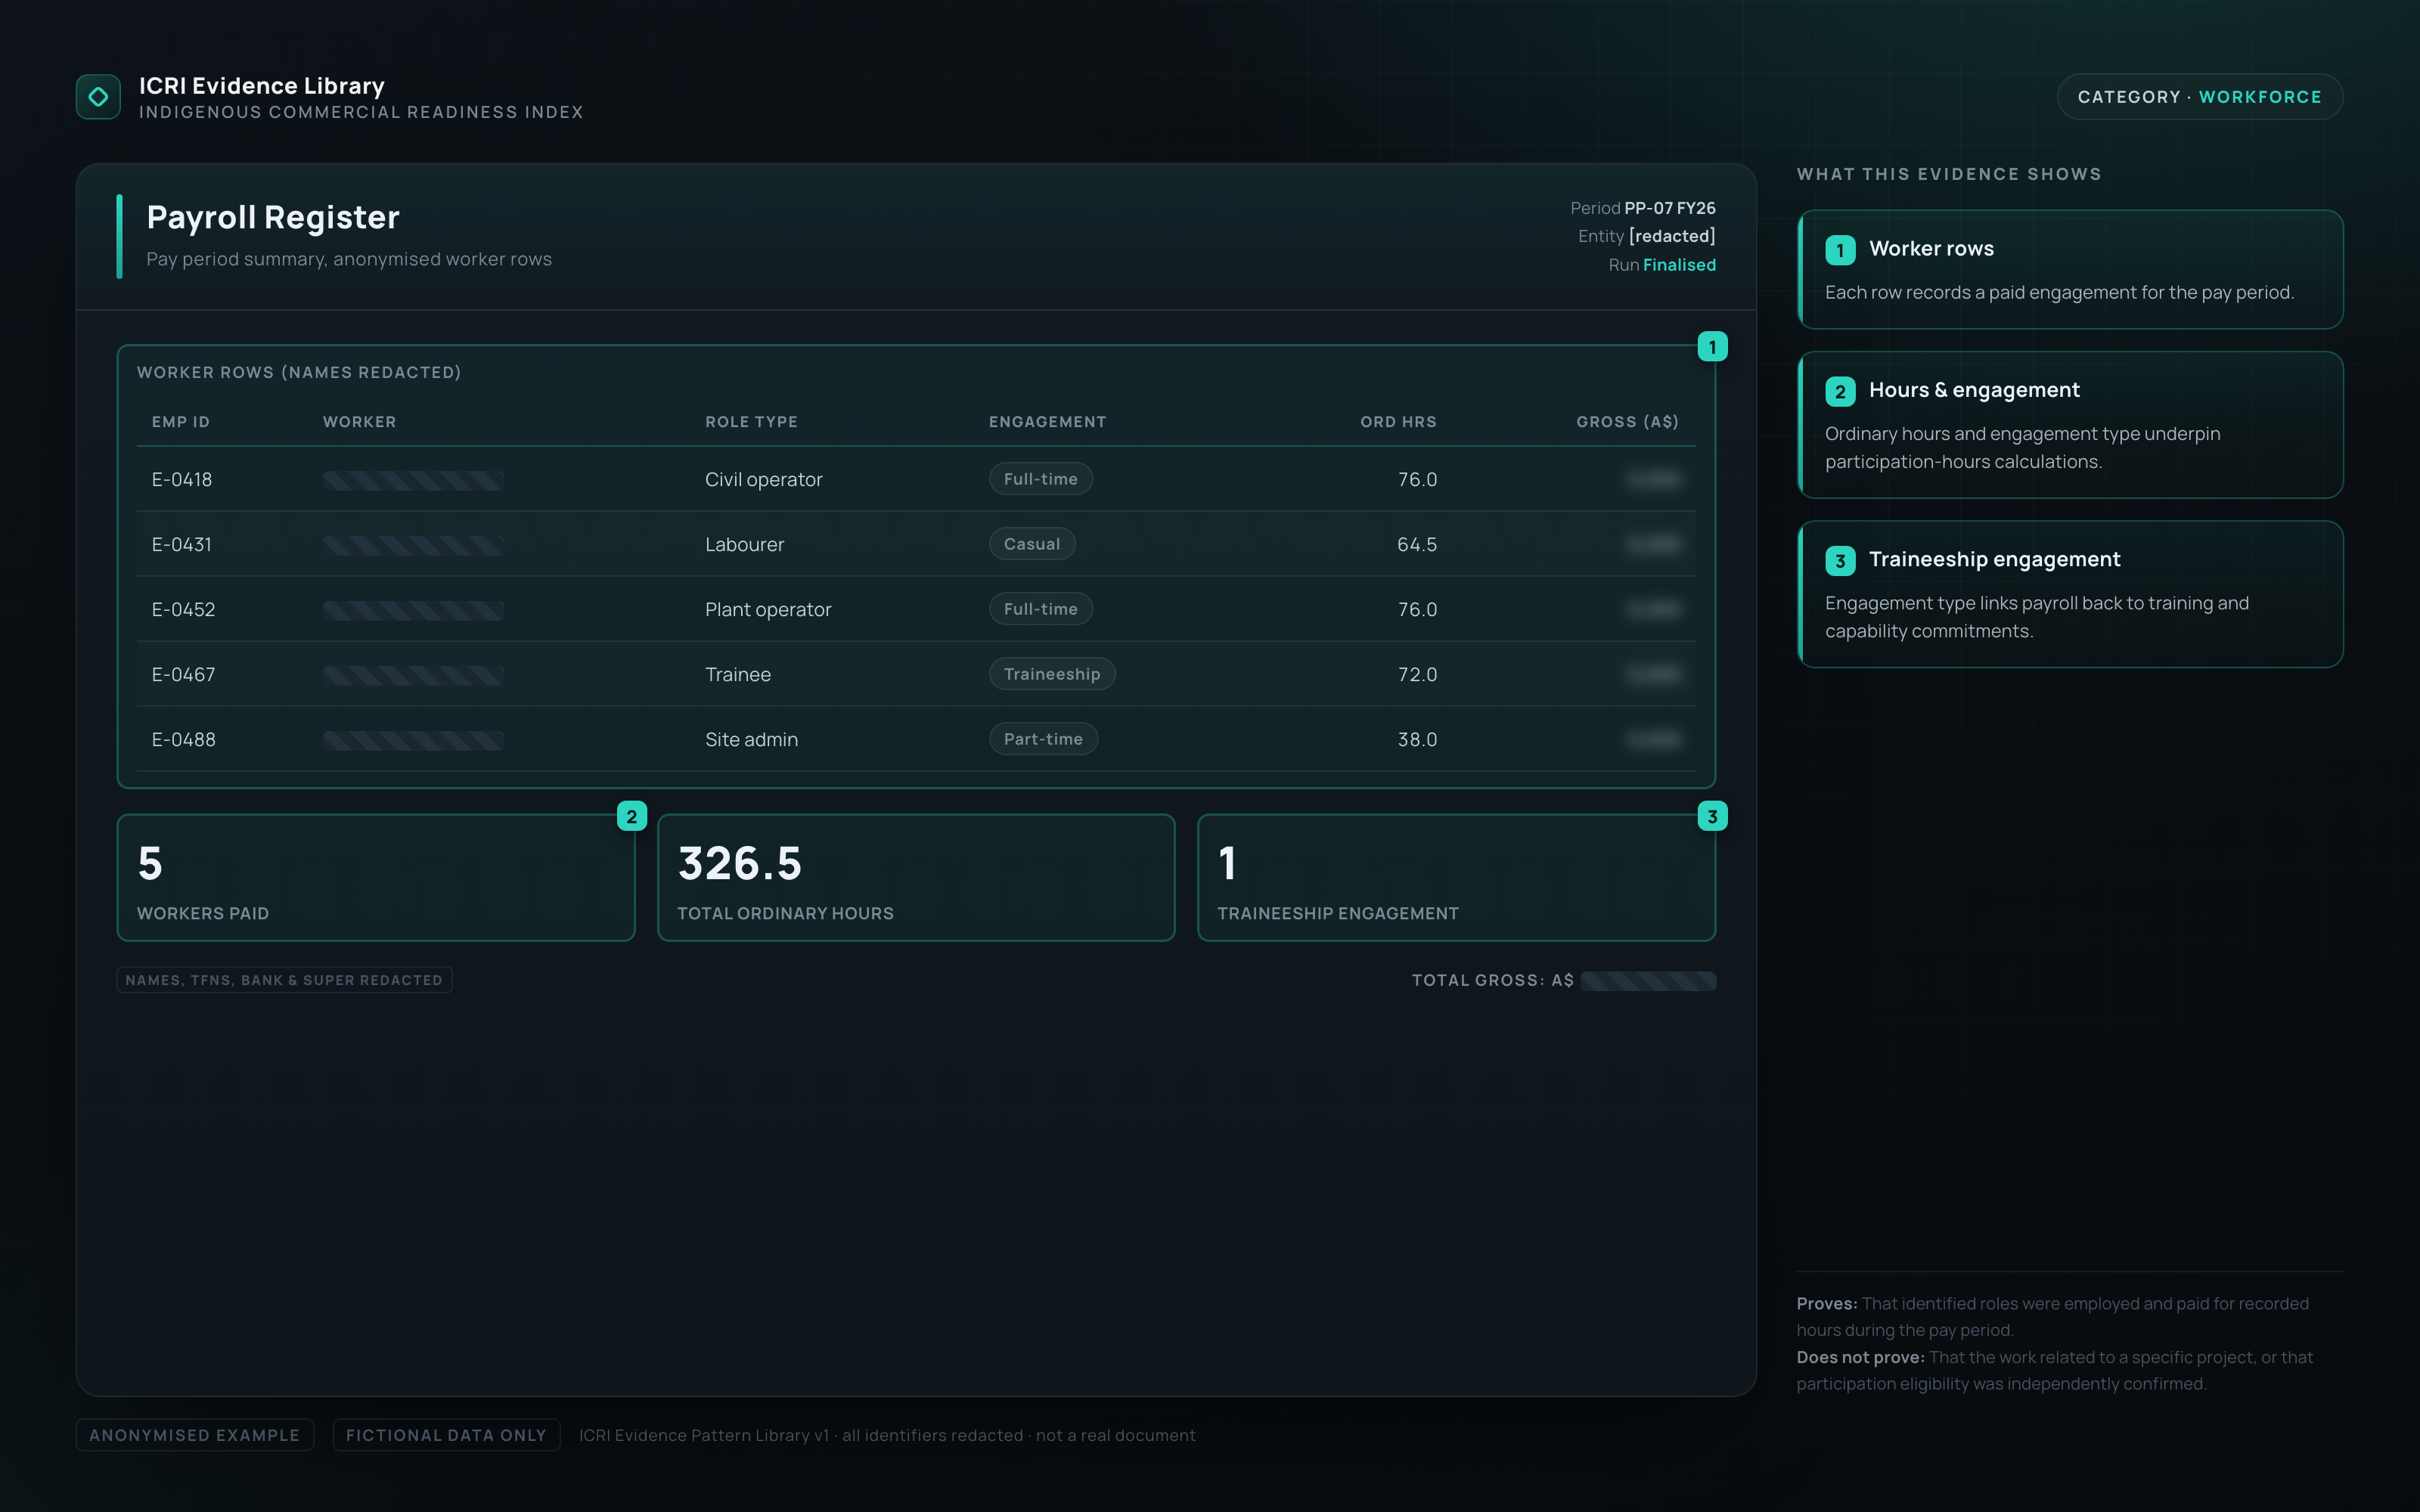The width and height of the screenshot is (2420, 1512).
Task: Select the Full-time pill for Plant operator
Action: click(x=1040, y=609)
